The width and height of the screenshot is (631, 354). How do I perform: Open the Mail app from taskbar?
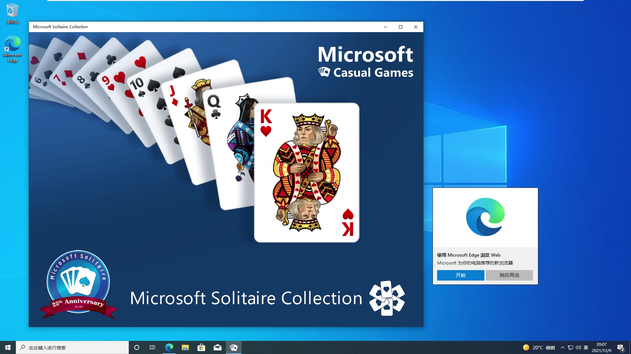coord(217,347)
